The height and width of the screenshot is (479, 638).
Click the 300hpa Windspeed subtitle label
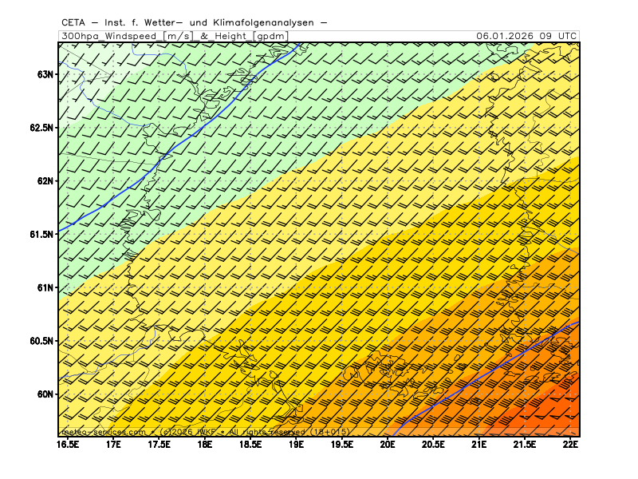[174, 36]
